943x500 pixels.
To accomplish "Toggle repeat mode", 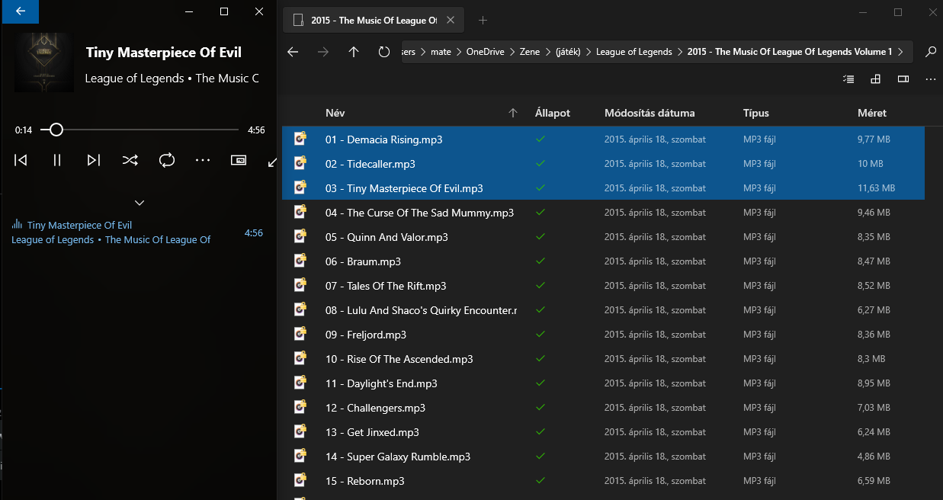I will pos(167,160).
